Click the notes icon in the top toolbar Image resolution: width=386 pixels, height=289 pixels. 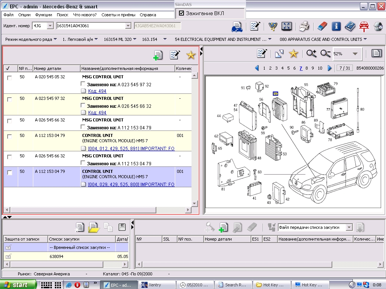click(x=255, y=26)
